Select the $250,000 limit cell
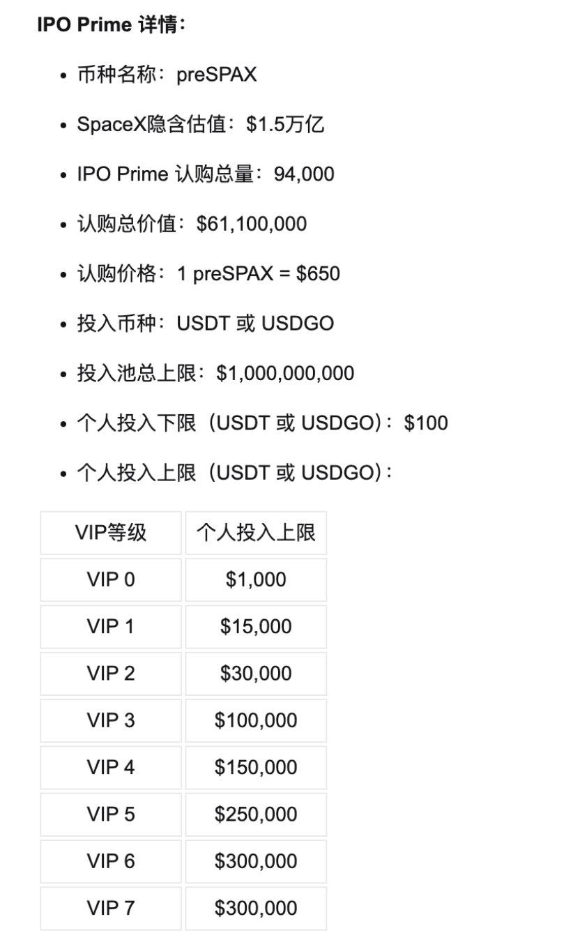 [256, 814]
